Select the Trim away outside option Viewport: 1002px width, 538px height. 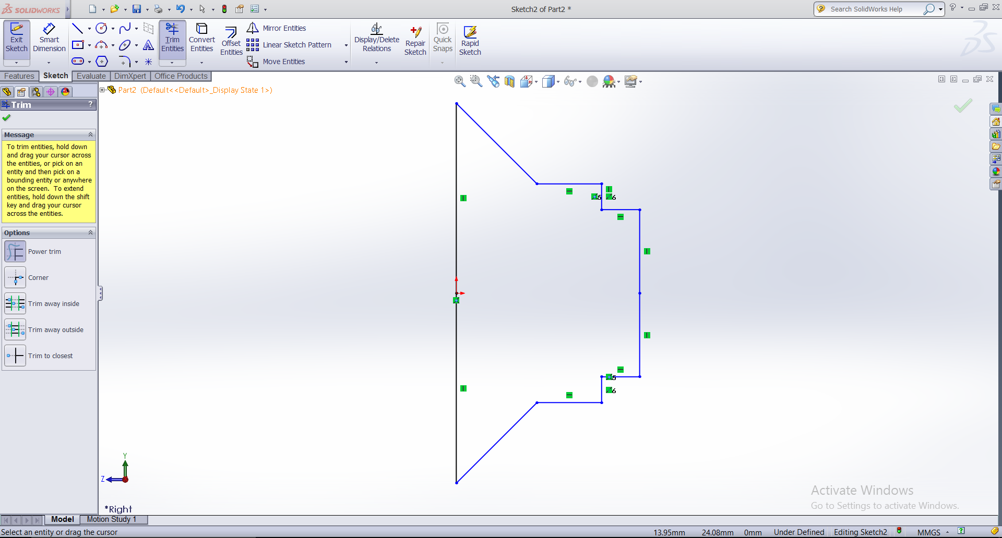coord(15,330)
